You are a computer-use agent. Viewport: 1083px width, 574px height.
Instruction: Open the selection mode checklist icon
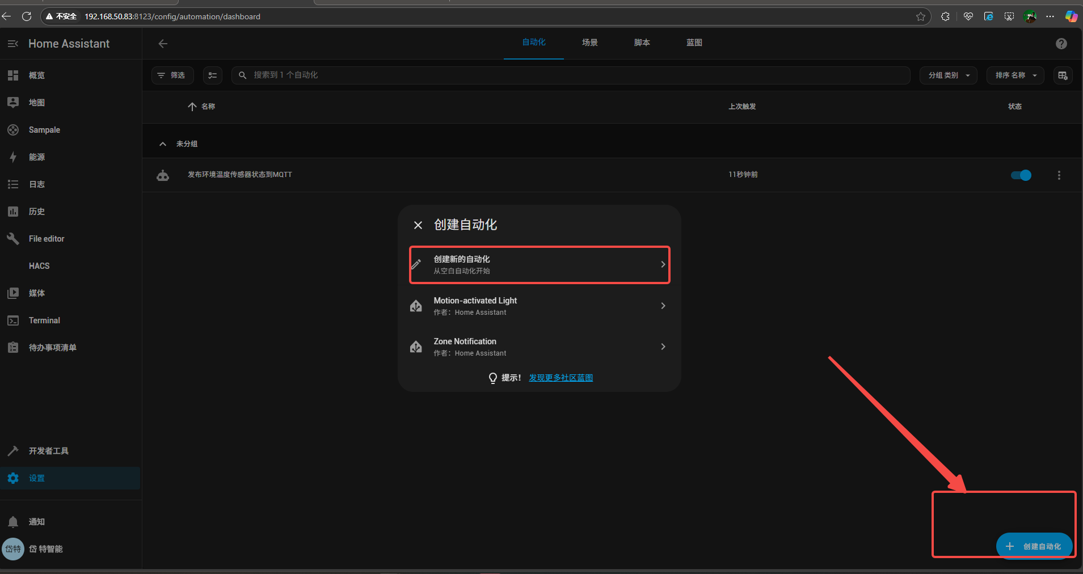click(x=213, y=75)
